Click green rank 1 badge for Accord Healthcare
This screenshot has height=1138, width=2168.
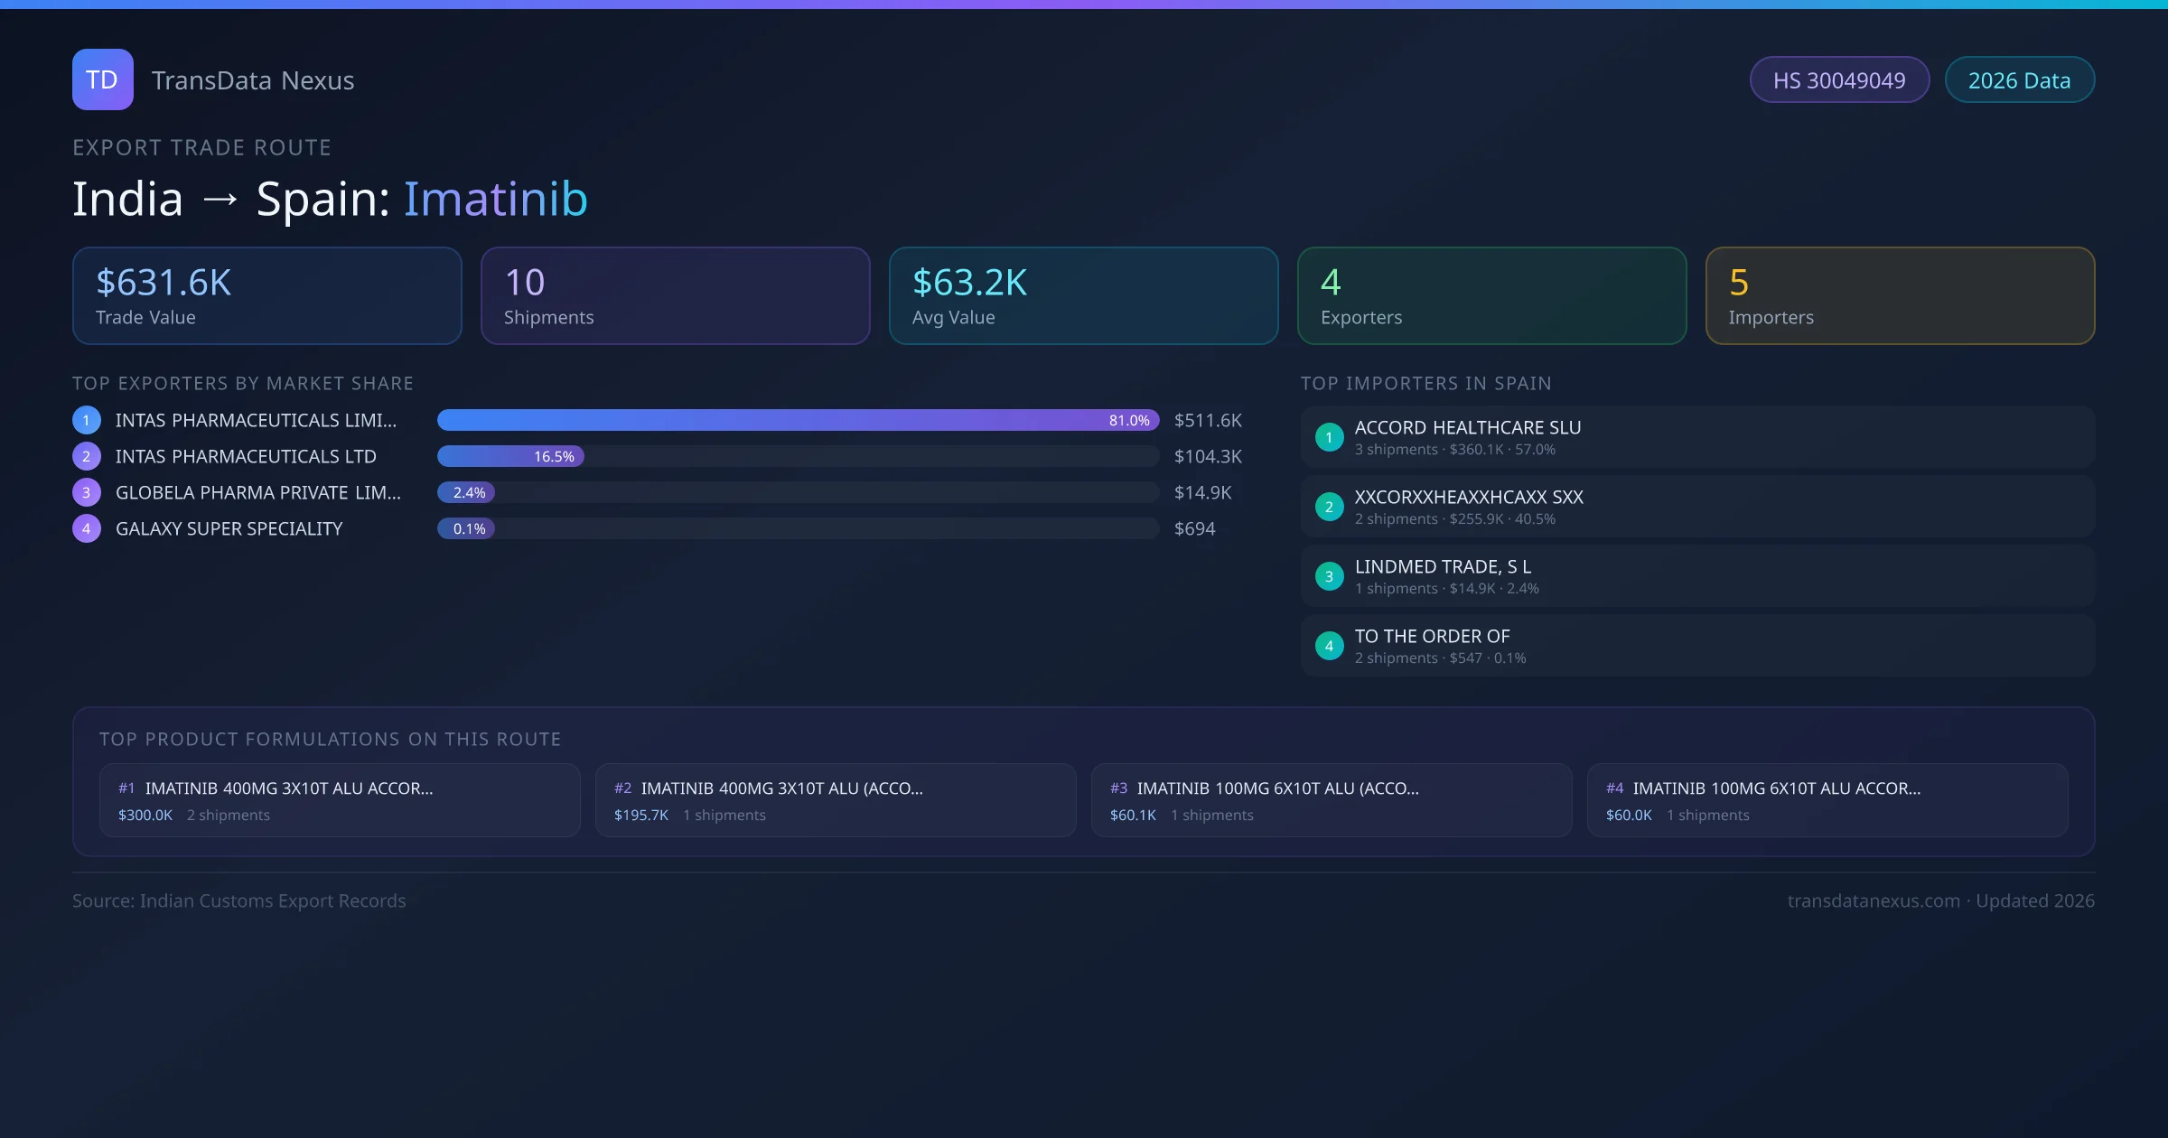pos(1329,437)
